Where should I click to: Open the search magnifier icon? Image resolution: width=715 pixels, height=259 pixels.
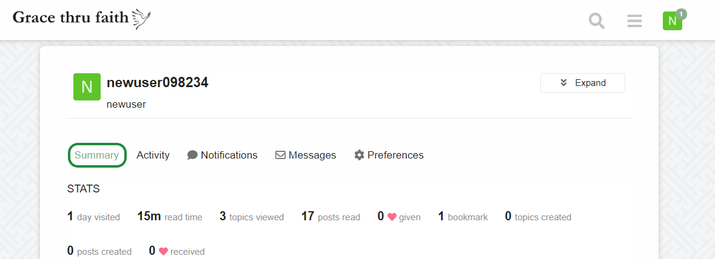tap(597, 21)
